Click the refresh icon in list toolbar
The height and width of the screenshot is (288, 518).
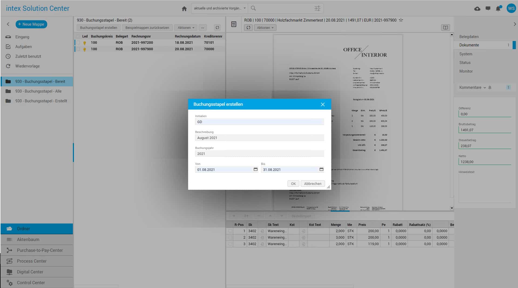217,28
